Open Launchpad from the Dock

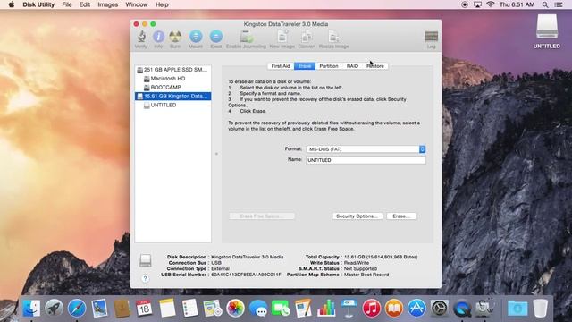point(54,308)
